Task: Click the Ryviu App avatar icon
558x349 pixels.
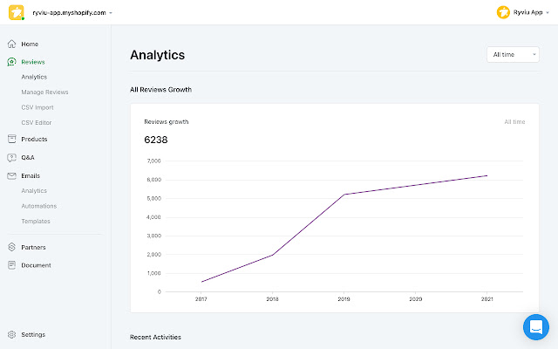Action: pyautogui.click(x=503, y=12)
